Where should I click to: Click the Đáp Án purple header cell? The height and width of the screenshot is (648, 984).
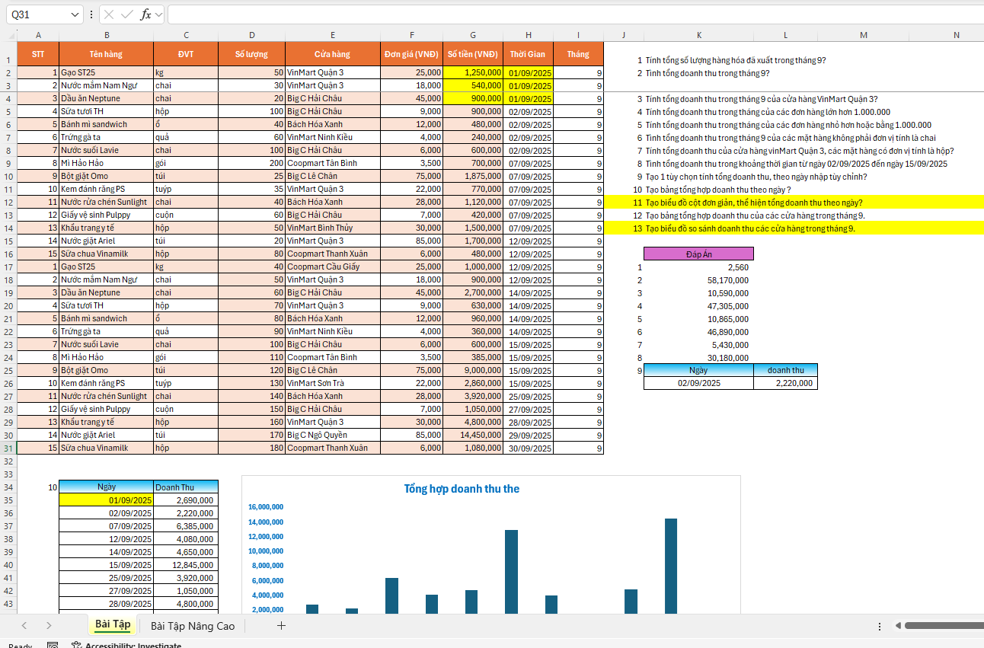click(698, 254)
